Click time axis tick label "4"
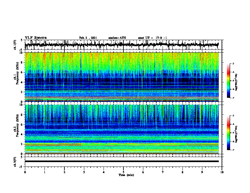Viewport: 250px width, 193px height. tap(104, 172)
